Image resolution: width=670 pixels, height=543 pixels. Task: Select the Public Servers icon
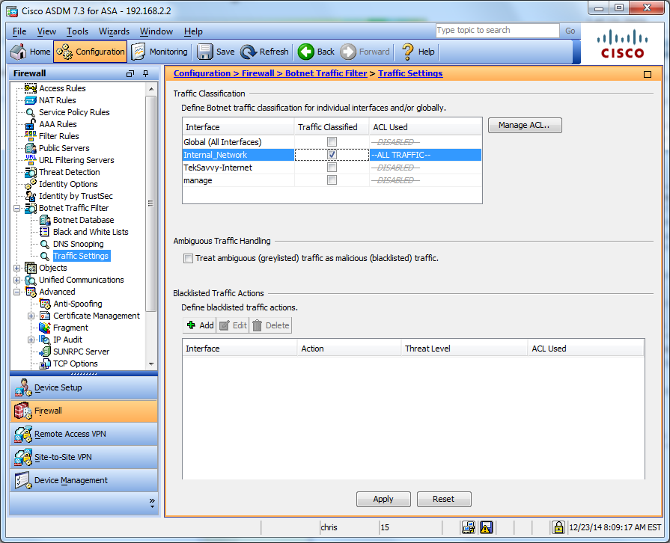click(x=31, y=148)
